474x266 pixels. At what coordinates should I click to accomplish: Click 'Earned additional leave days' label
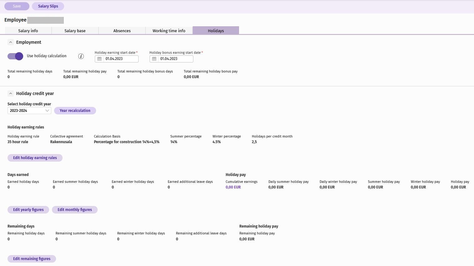190,182
